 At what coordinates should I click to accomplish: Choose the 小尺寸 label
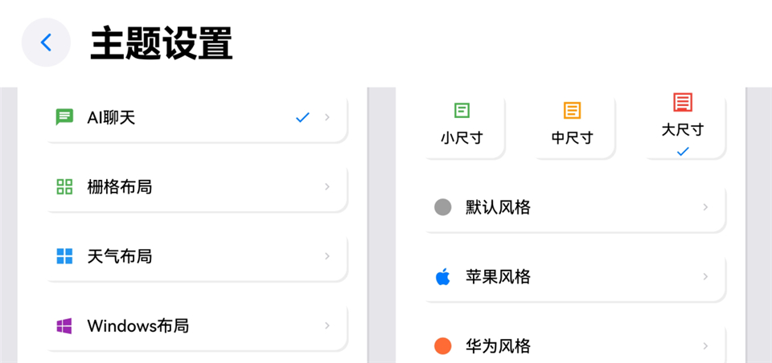(x=462, y=137)
